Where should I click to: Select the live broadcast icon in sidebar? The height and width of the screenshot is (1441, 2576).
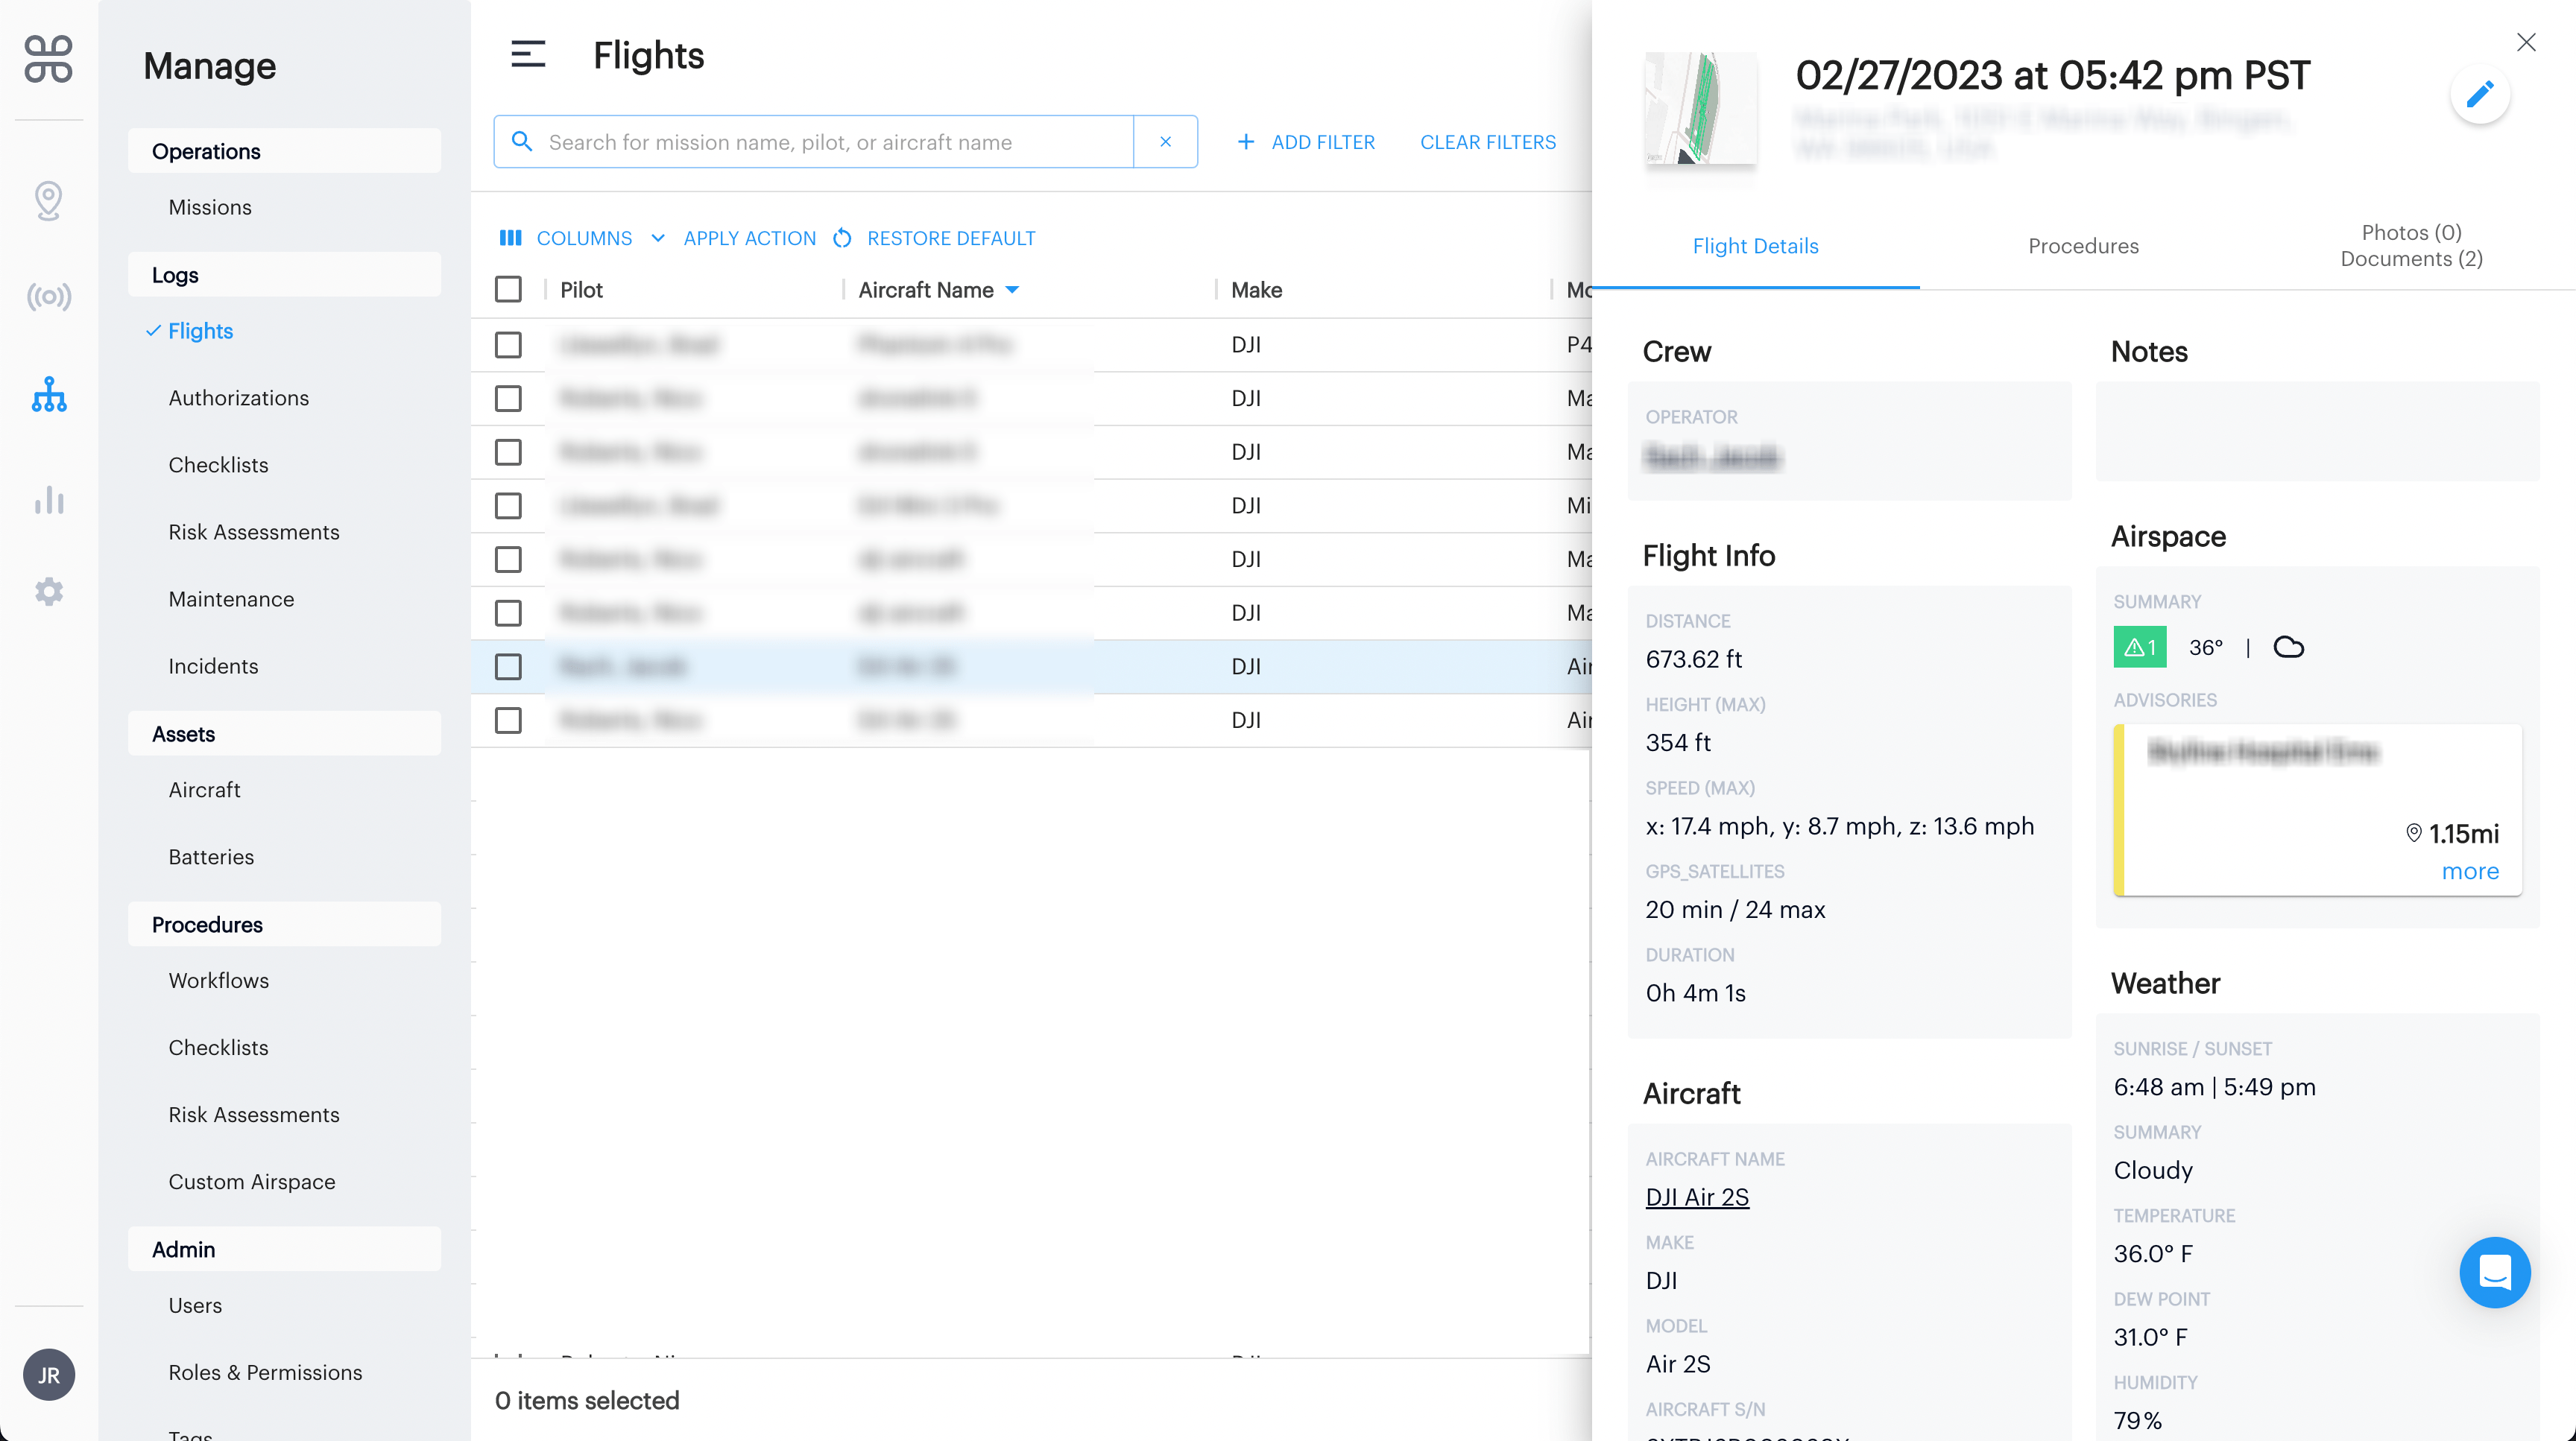coord(48,296)
